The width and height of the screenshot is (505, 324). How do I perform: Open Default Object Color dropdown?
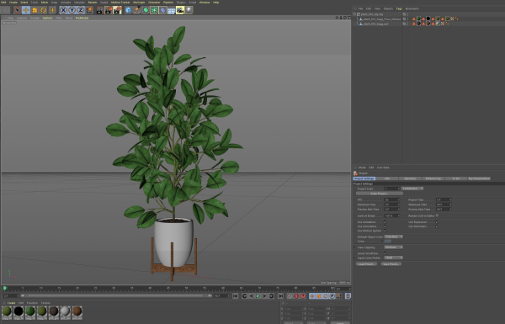coord(393,236)
